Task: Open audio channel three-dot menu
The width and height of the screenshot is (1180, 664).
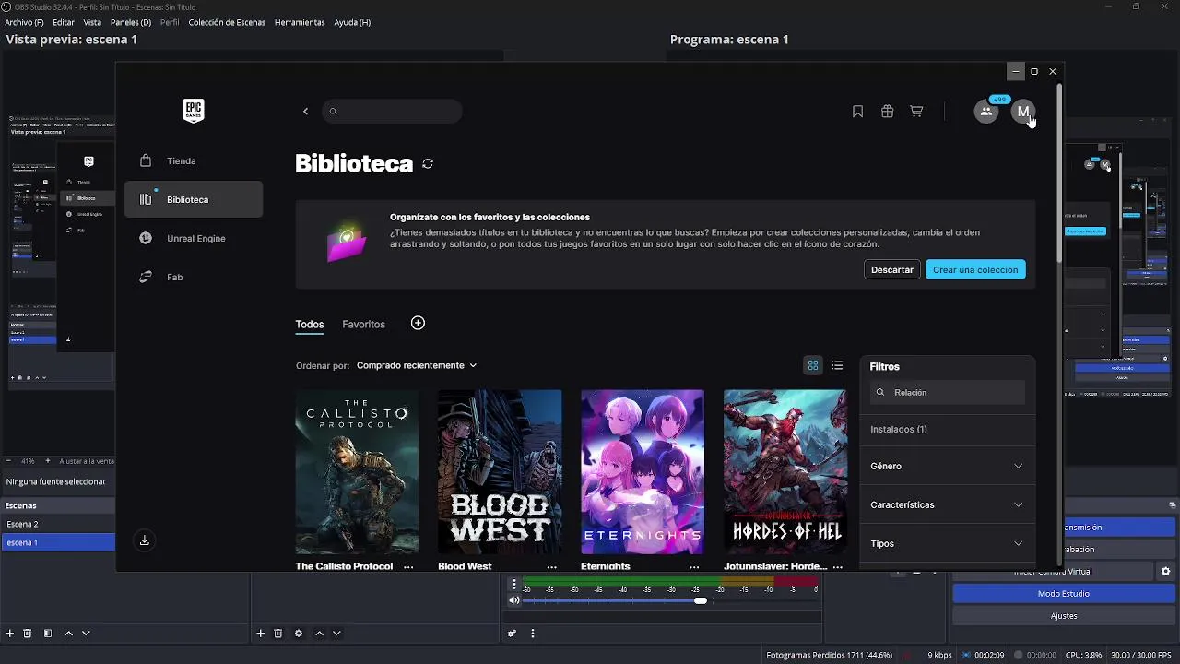Action: click(x=514, y=585)
